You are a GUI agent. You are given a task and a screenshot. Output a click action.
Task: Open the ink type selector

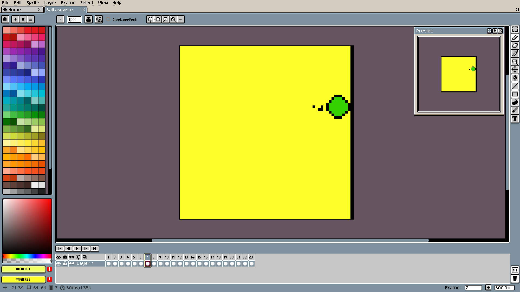[x=88, y=19]
